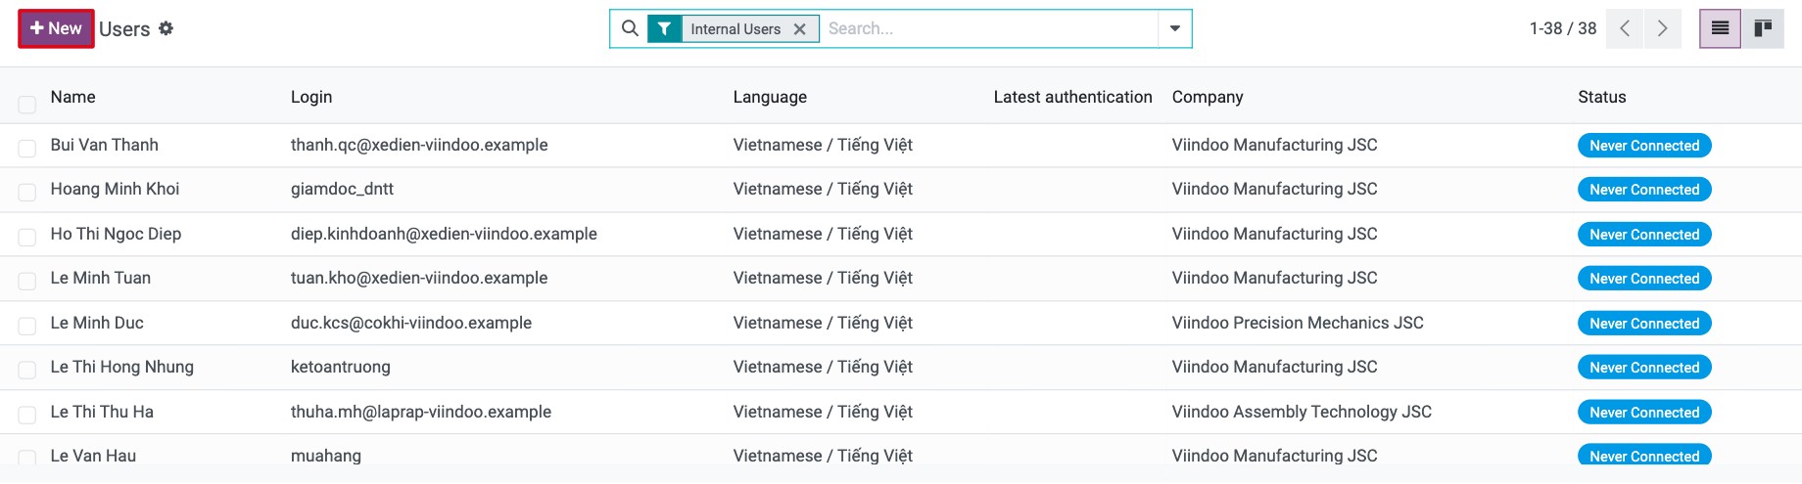Click login muahang

[x=326, y=456]
